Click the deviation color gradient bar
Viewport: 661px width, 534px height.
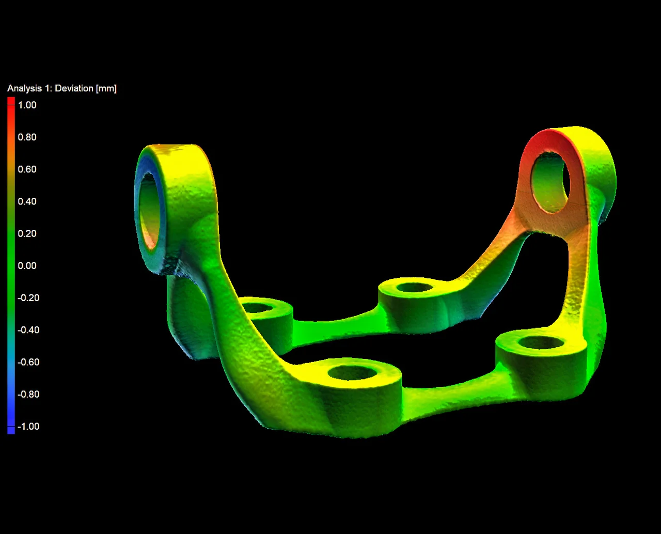pyautogui.click(x=11, y=265)
